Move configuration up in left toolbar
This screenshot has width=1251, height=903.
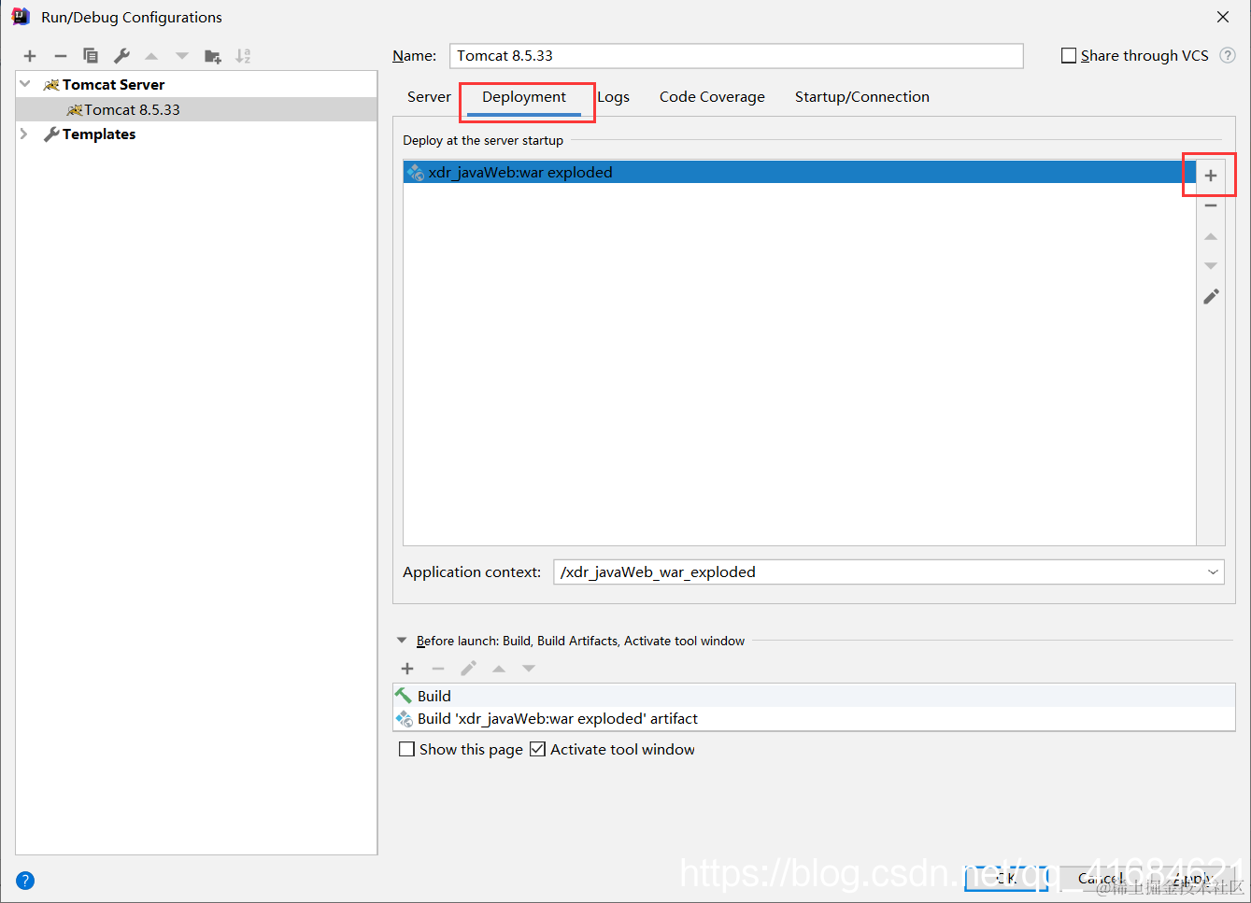click(151, 56)
